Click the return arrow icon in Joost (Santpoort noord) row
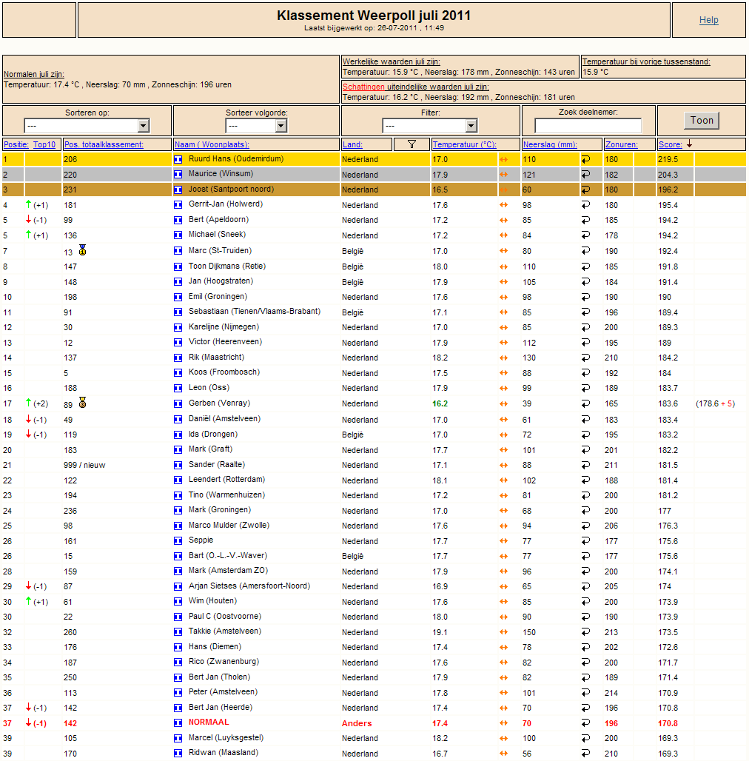 [586, 190]
